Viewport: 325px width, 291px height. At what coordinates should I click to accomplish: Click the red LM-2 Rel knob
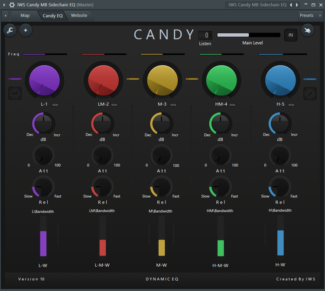point(102,186)
